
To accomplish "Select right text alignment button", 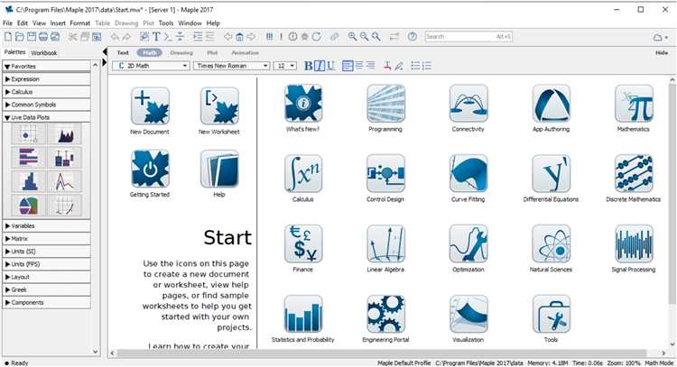I will click(x=370, y=66).
